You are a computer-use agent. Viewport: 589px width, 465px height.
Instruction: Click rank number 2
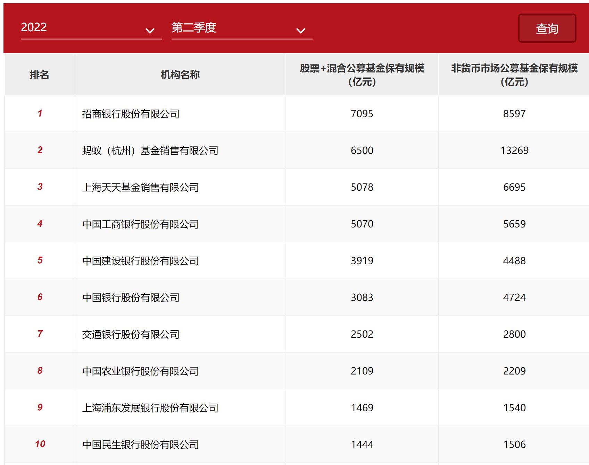(40, 150)
